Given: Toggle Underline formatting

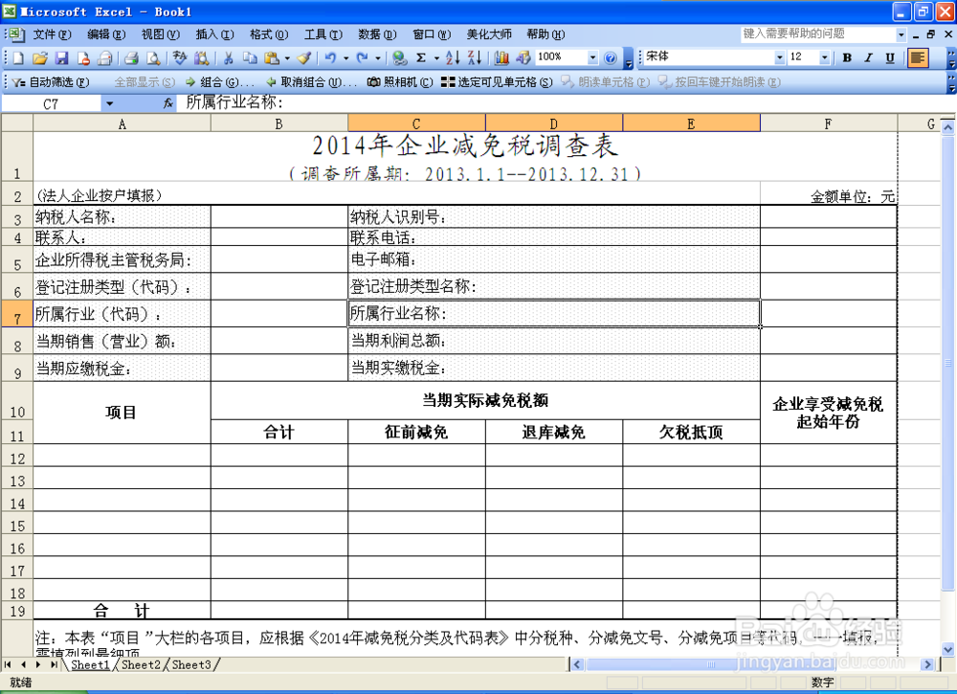Looking at the screenshot, I should [890, 58].
